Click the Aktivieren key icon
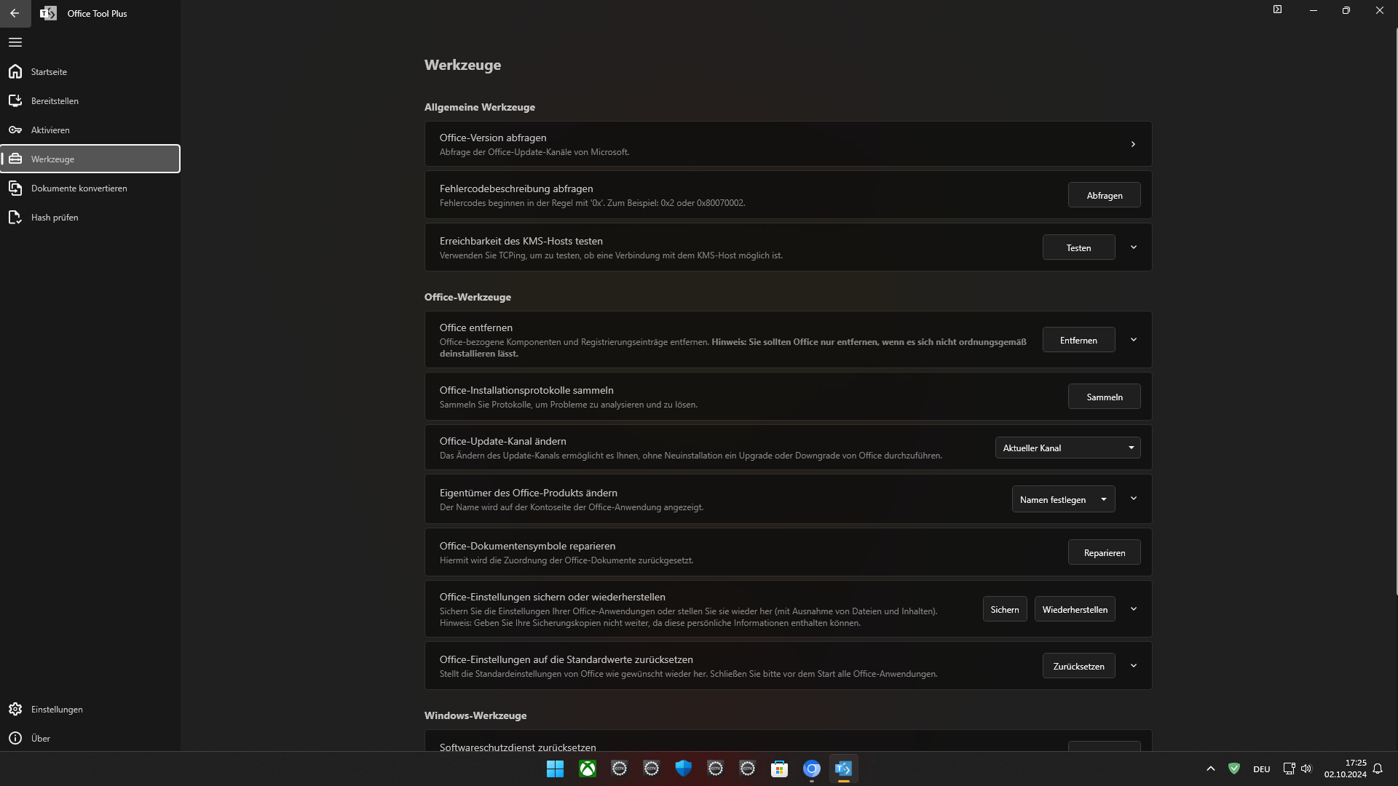 [15, 130]
